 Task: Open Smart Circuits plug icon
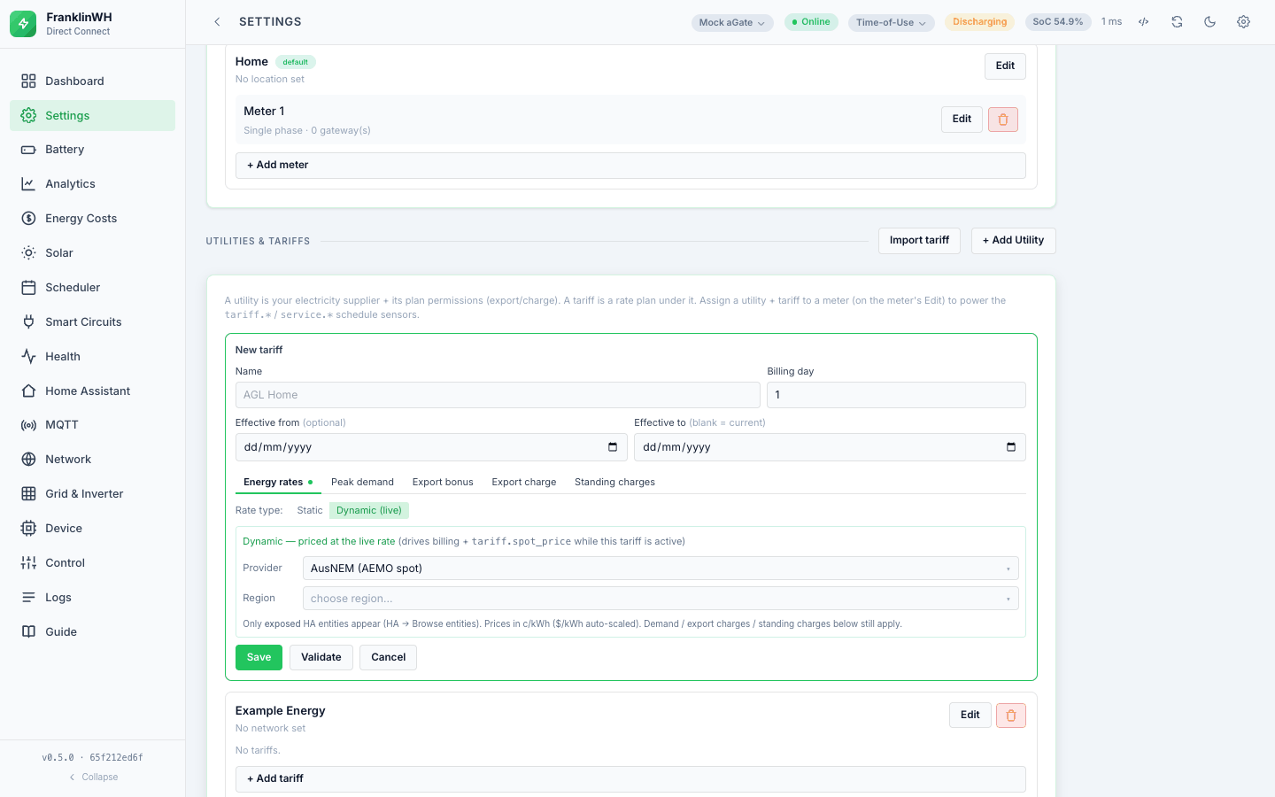[28, 322]
